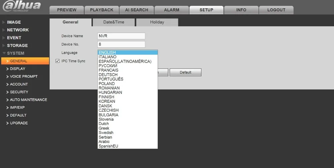
Task: Choose ITALIANO from the language list
Action: point(128,57)
